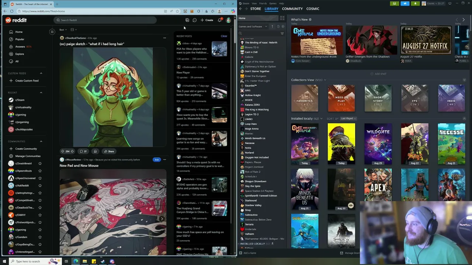Open Popular feed in Reddit sidebar
This screenshot has width=472, height=265.
point(20,39)
